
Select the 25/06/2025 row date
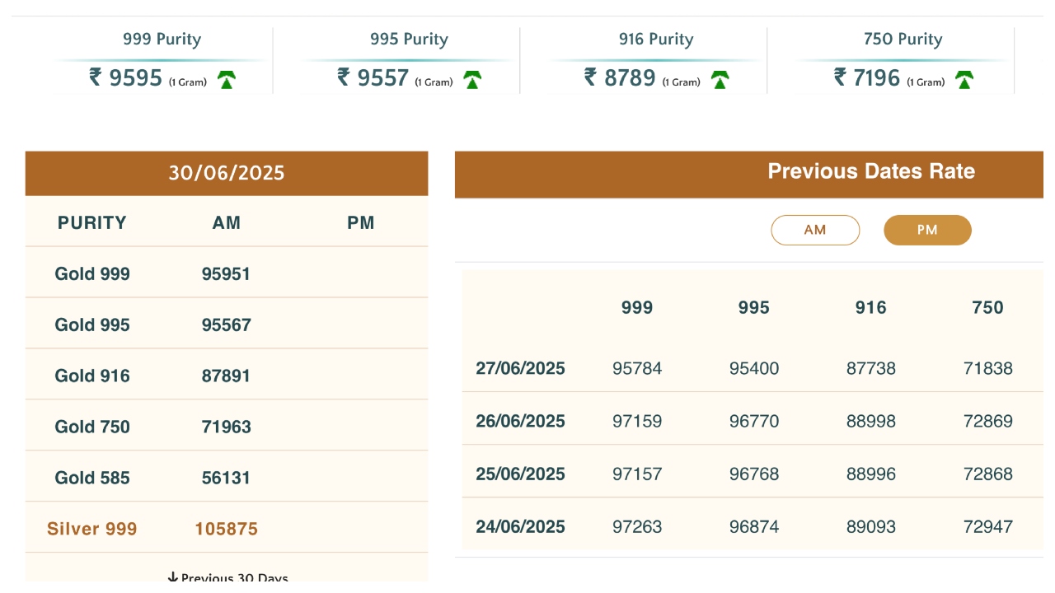520,474
